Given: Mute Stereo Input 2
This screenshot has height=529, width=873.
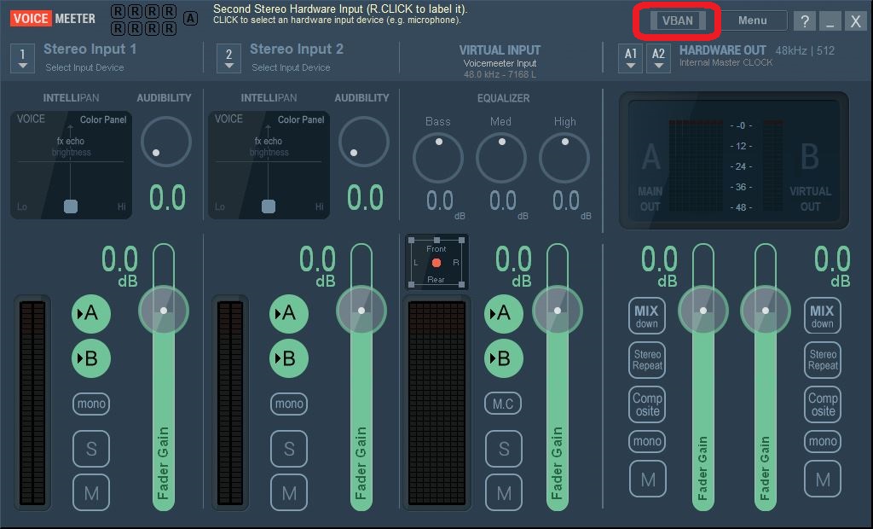Looking at the screenshot, I should (x=289, y=493).
